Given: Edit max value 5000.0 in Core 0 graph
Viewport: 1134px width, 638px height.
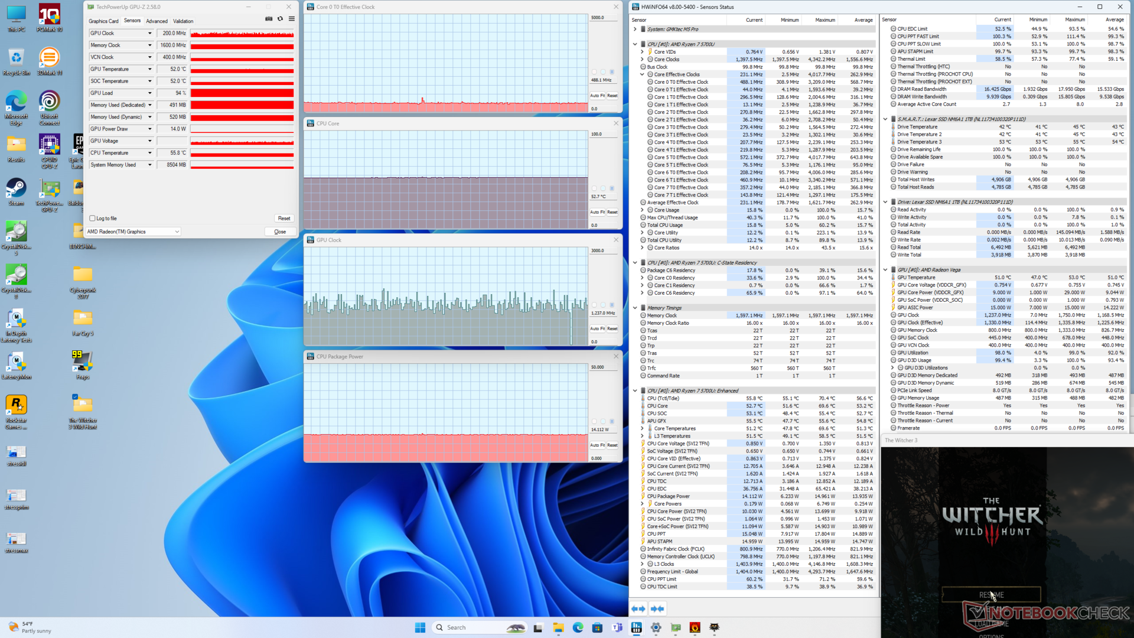Looking at the screenshot, I should (x=604, y=18).
